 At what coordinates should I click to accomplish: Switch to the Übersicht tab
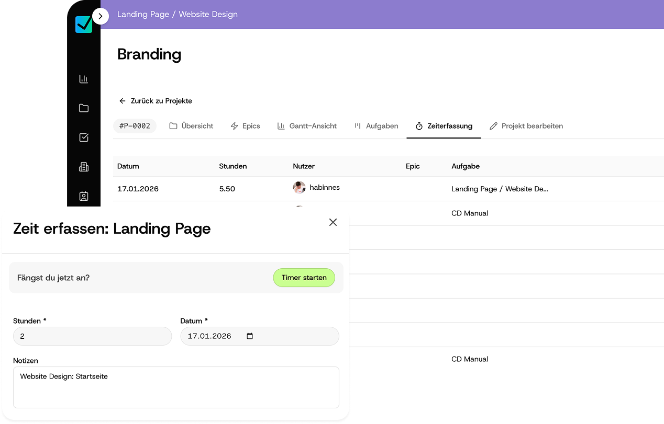(192, 126)
